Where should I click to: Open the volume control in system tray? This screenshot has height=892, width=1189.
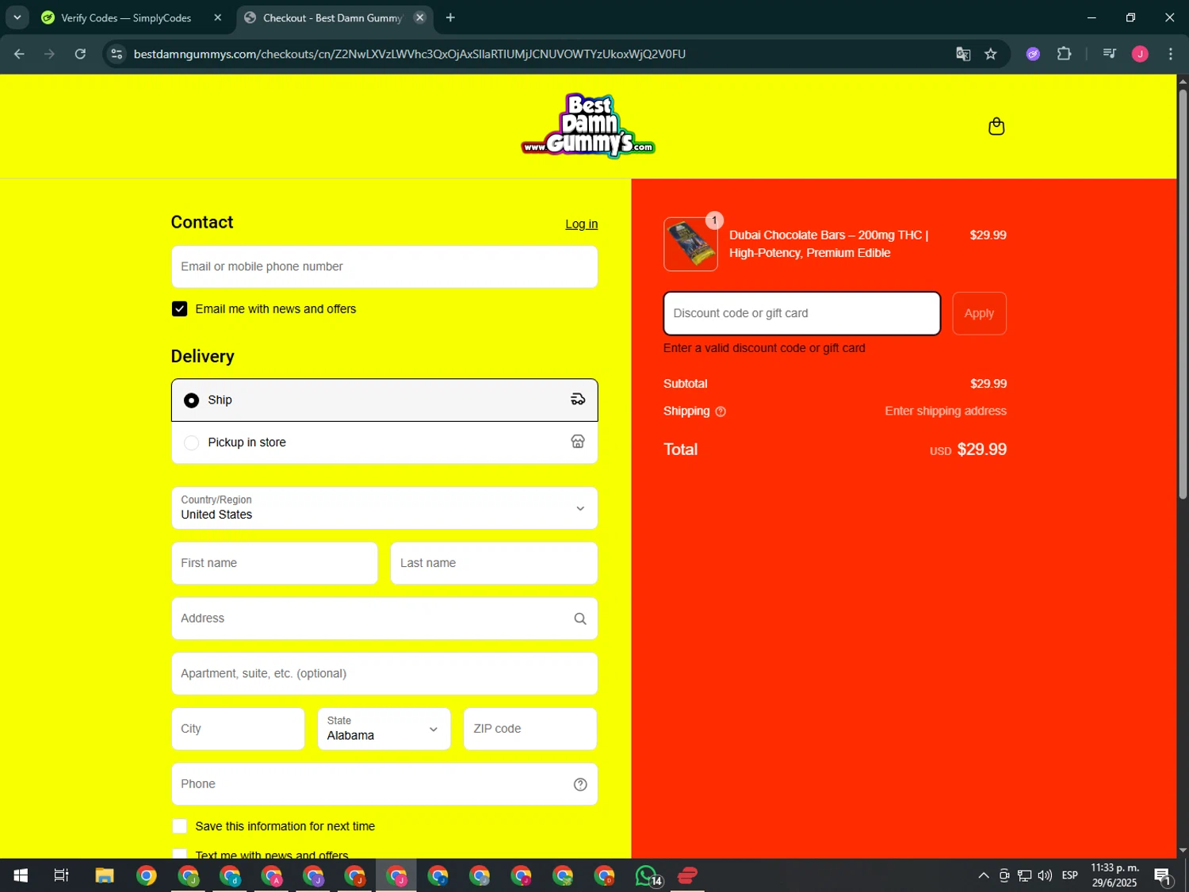(x=1045, y=875)
